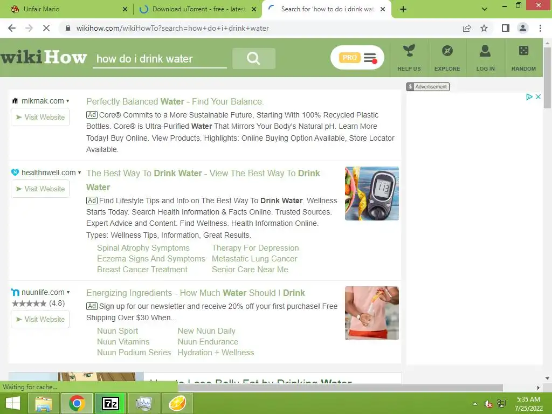Go back in browser history

(x=12, y=28)
